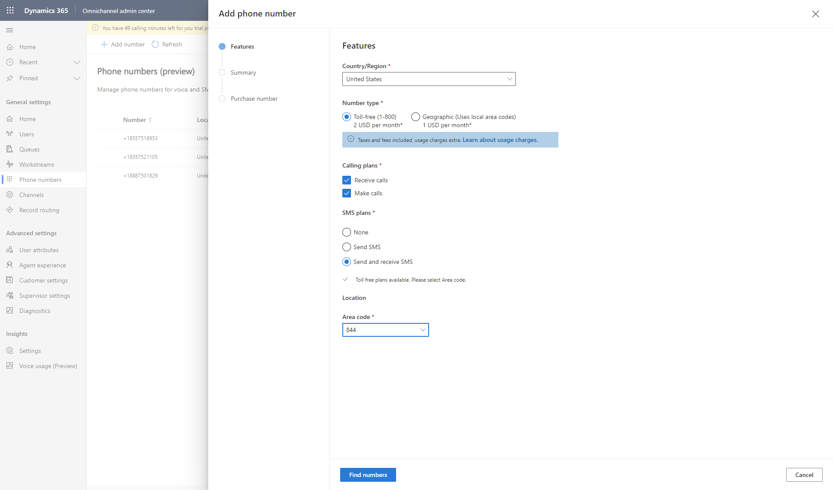
Task: Select the Send SMS option
Action: click(347, 247)
